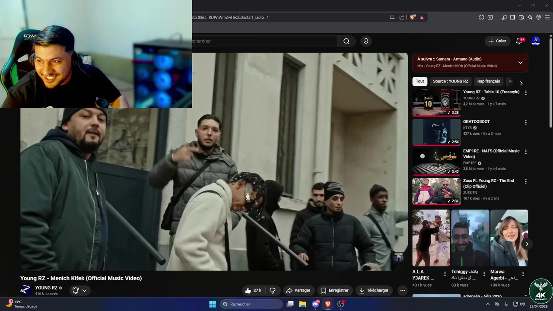
Task: Open Brave Shields lion icon
Action: click(x=413, y=17)
